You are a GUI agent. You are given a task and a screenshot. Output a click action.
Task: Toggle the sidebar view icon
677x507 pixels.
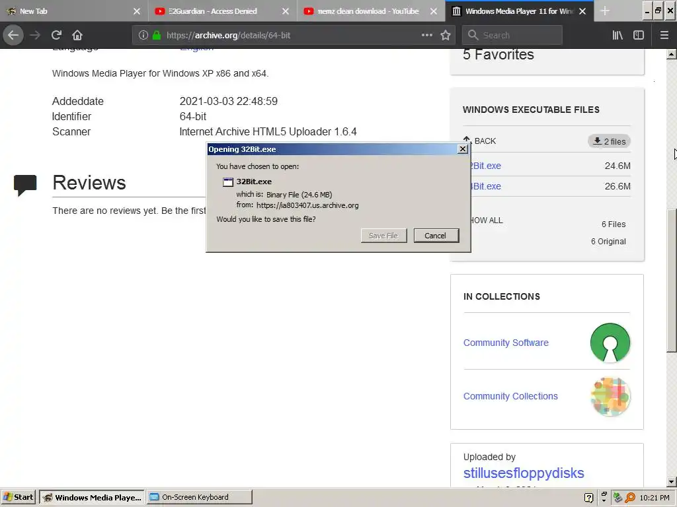tap(639, 35)
